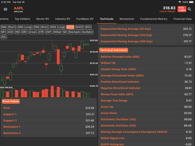Enable the Stochastic Oscillator chart indicator

[81, 32]
